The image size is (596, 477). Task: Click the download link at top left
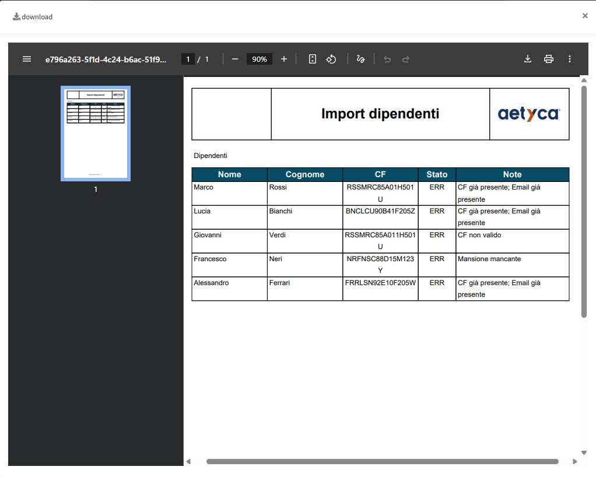pos(33,17)
